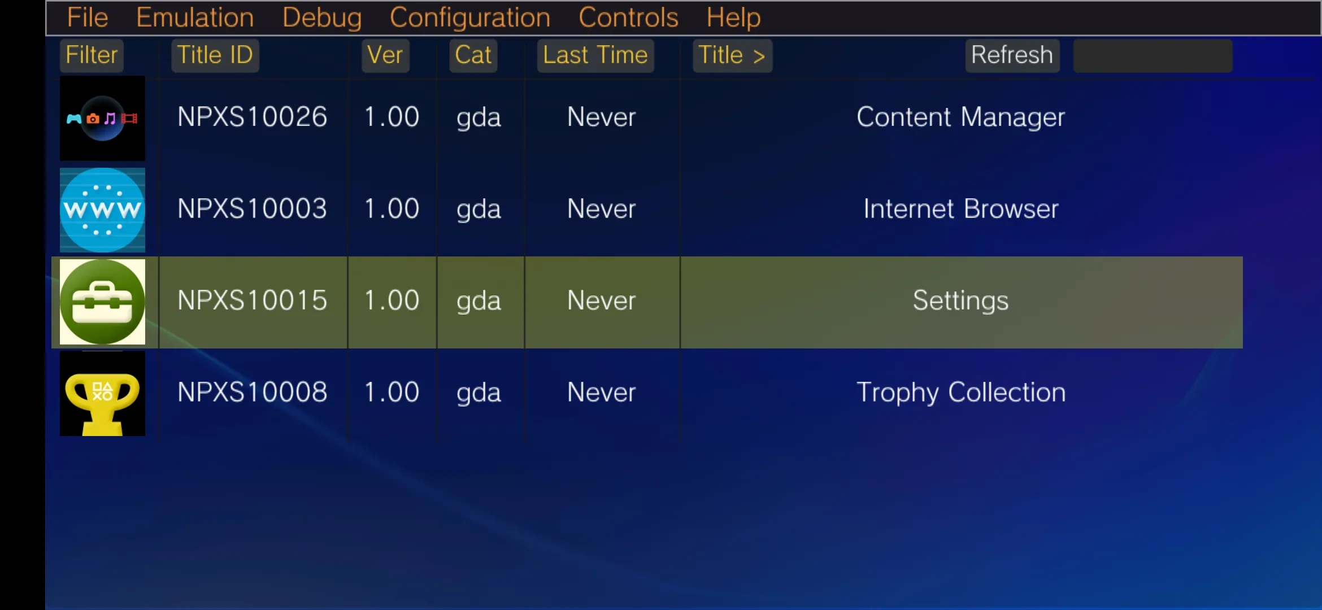Open the Help menu

733,18
